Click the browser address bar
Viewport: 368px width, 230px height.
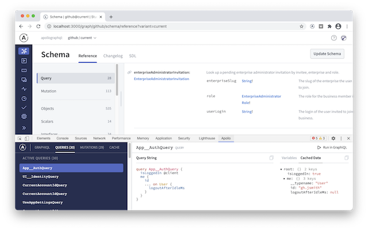pyautogui.click(x=175, y=26)
